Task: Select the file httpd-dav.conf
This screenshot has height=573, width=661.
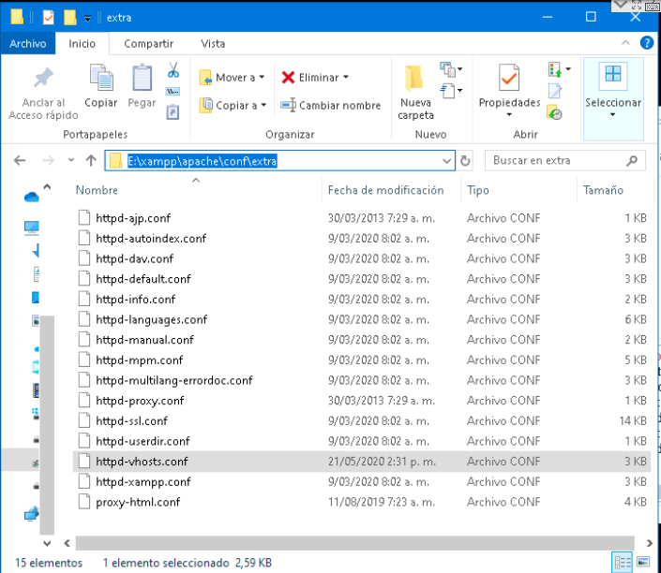Action: tap(134, 258)
